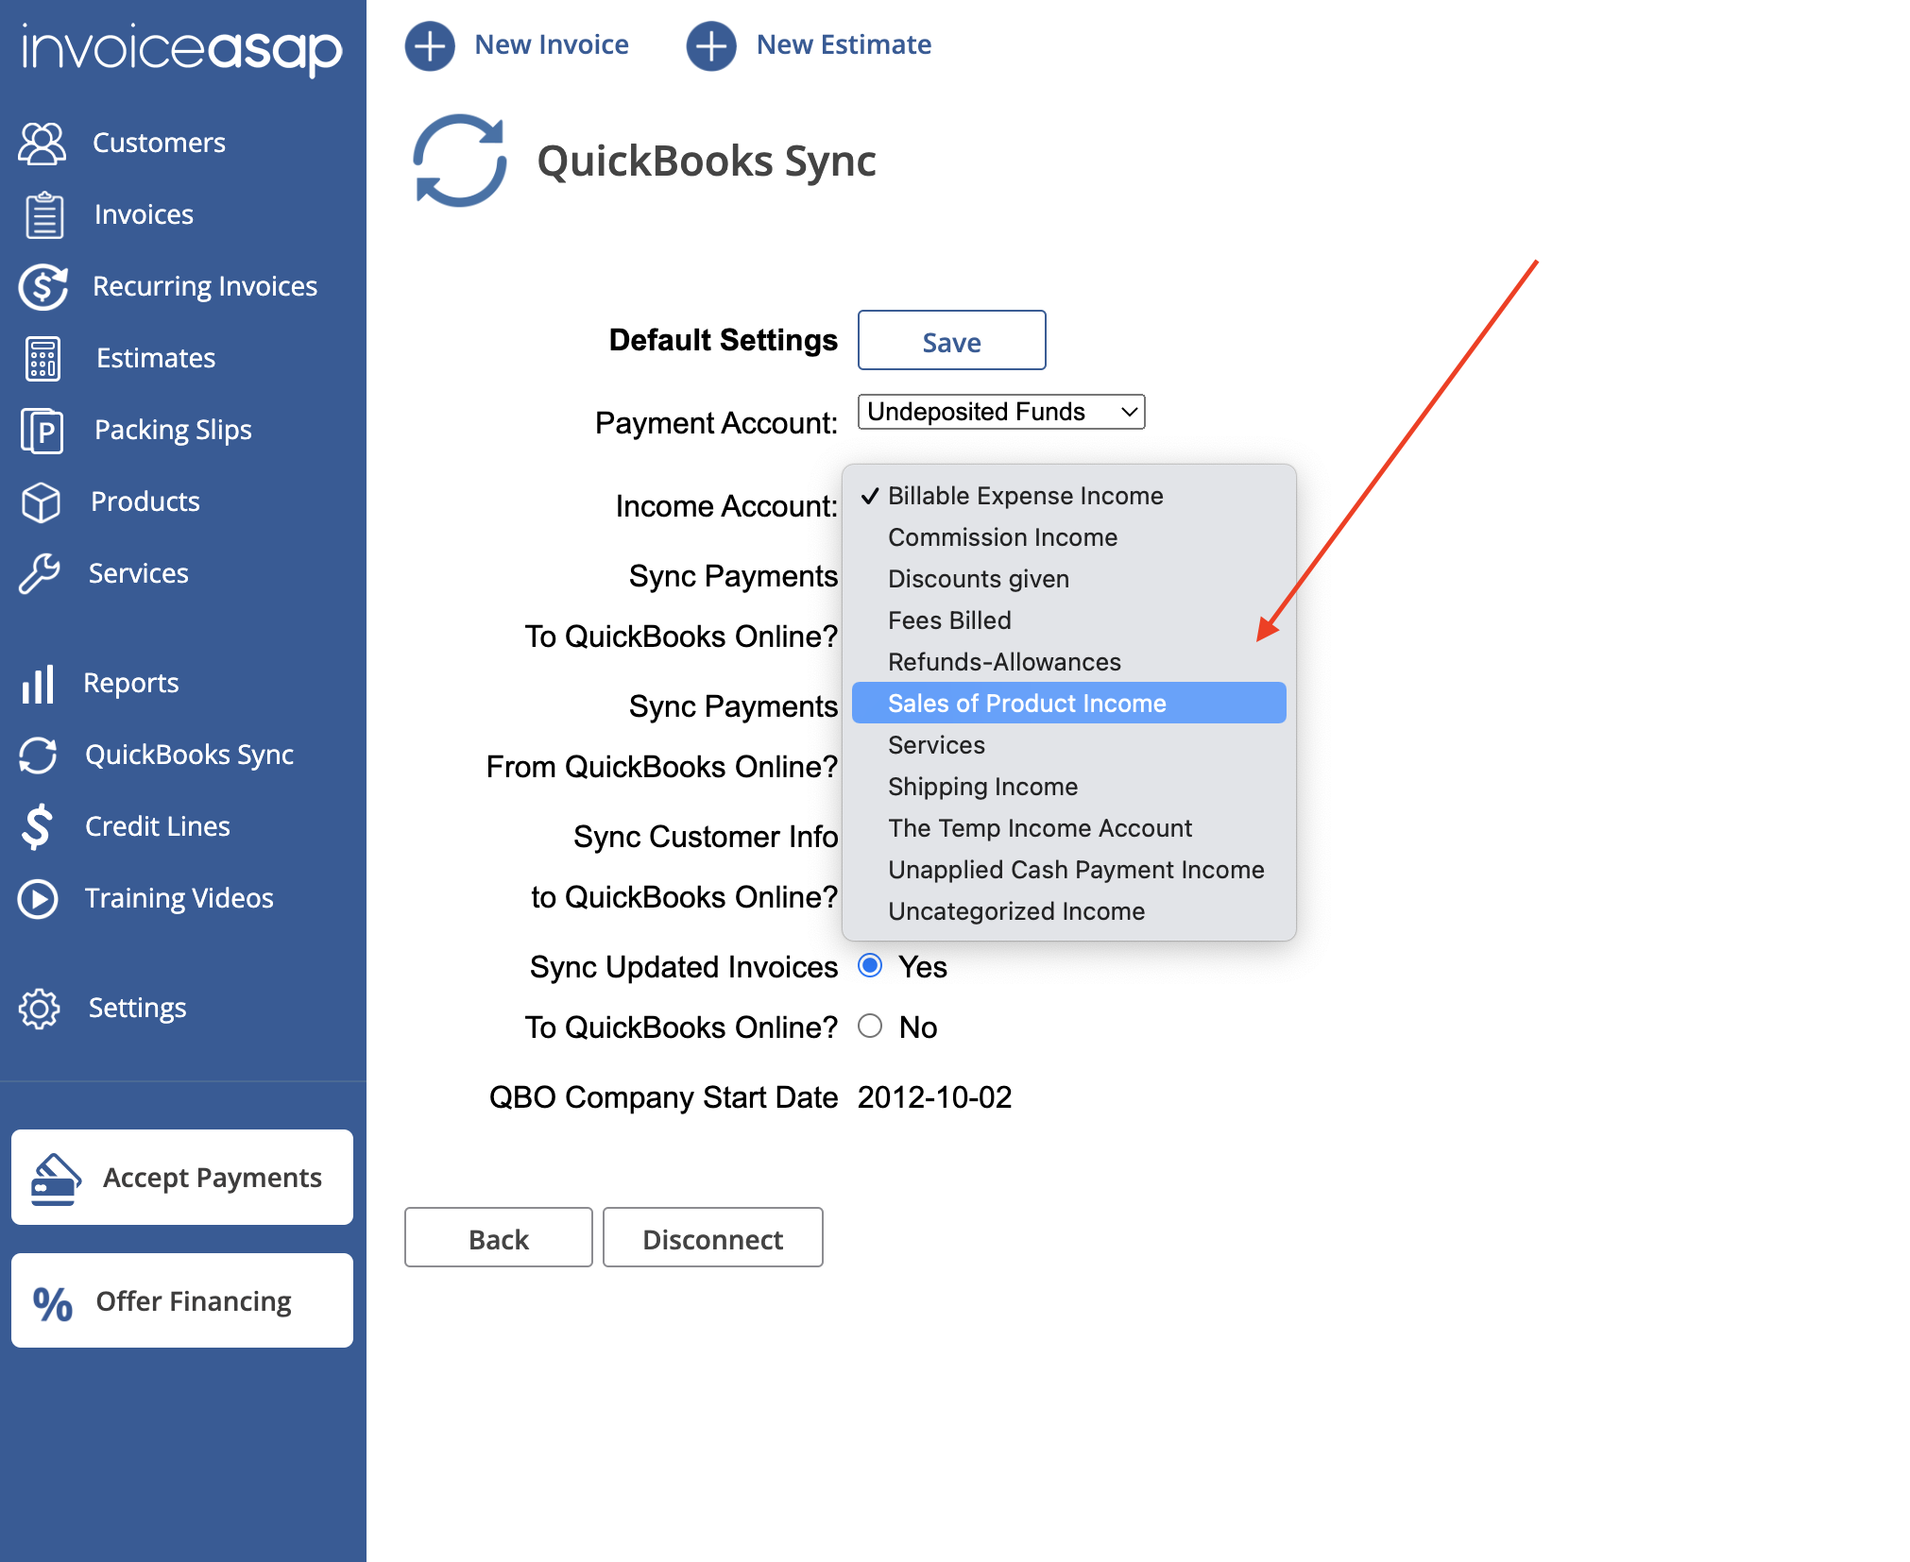Click the QuickBooks Sync sidebar arrows icon

[38, 756]
